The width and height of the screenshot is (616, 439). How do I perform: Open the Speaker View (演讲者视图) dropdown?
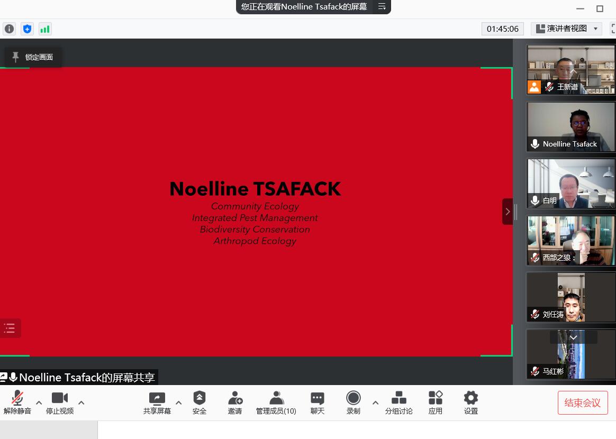click(x=567, y=29)
